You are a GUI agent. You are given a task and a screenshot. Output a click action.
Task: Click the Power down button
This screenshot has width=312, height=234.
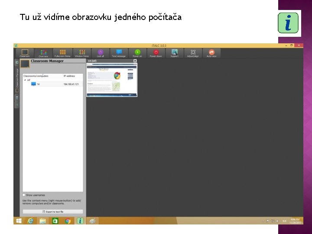point(156,53)
